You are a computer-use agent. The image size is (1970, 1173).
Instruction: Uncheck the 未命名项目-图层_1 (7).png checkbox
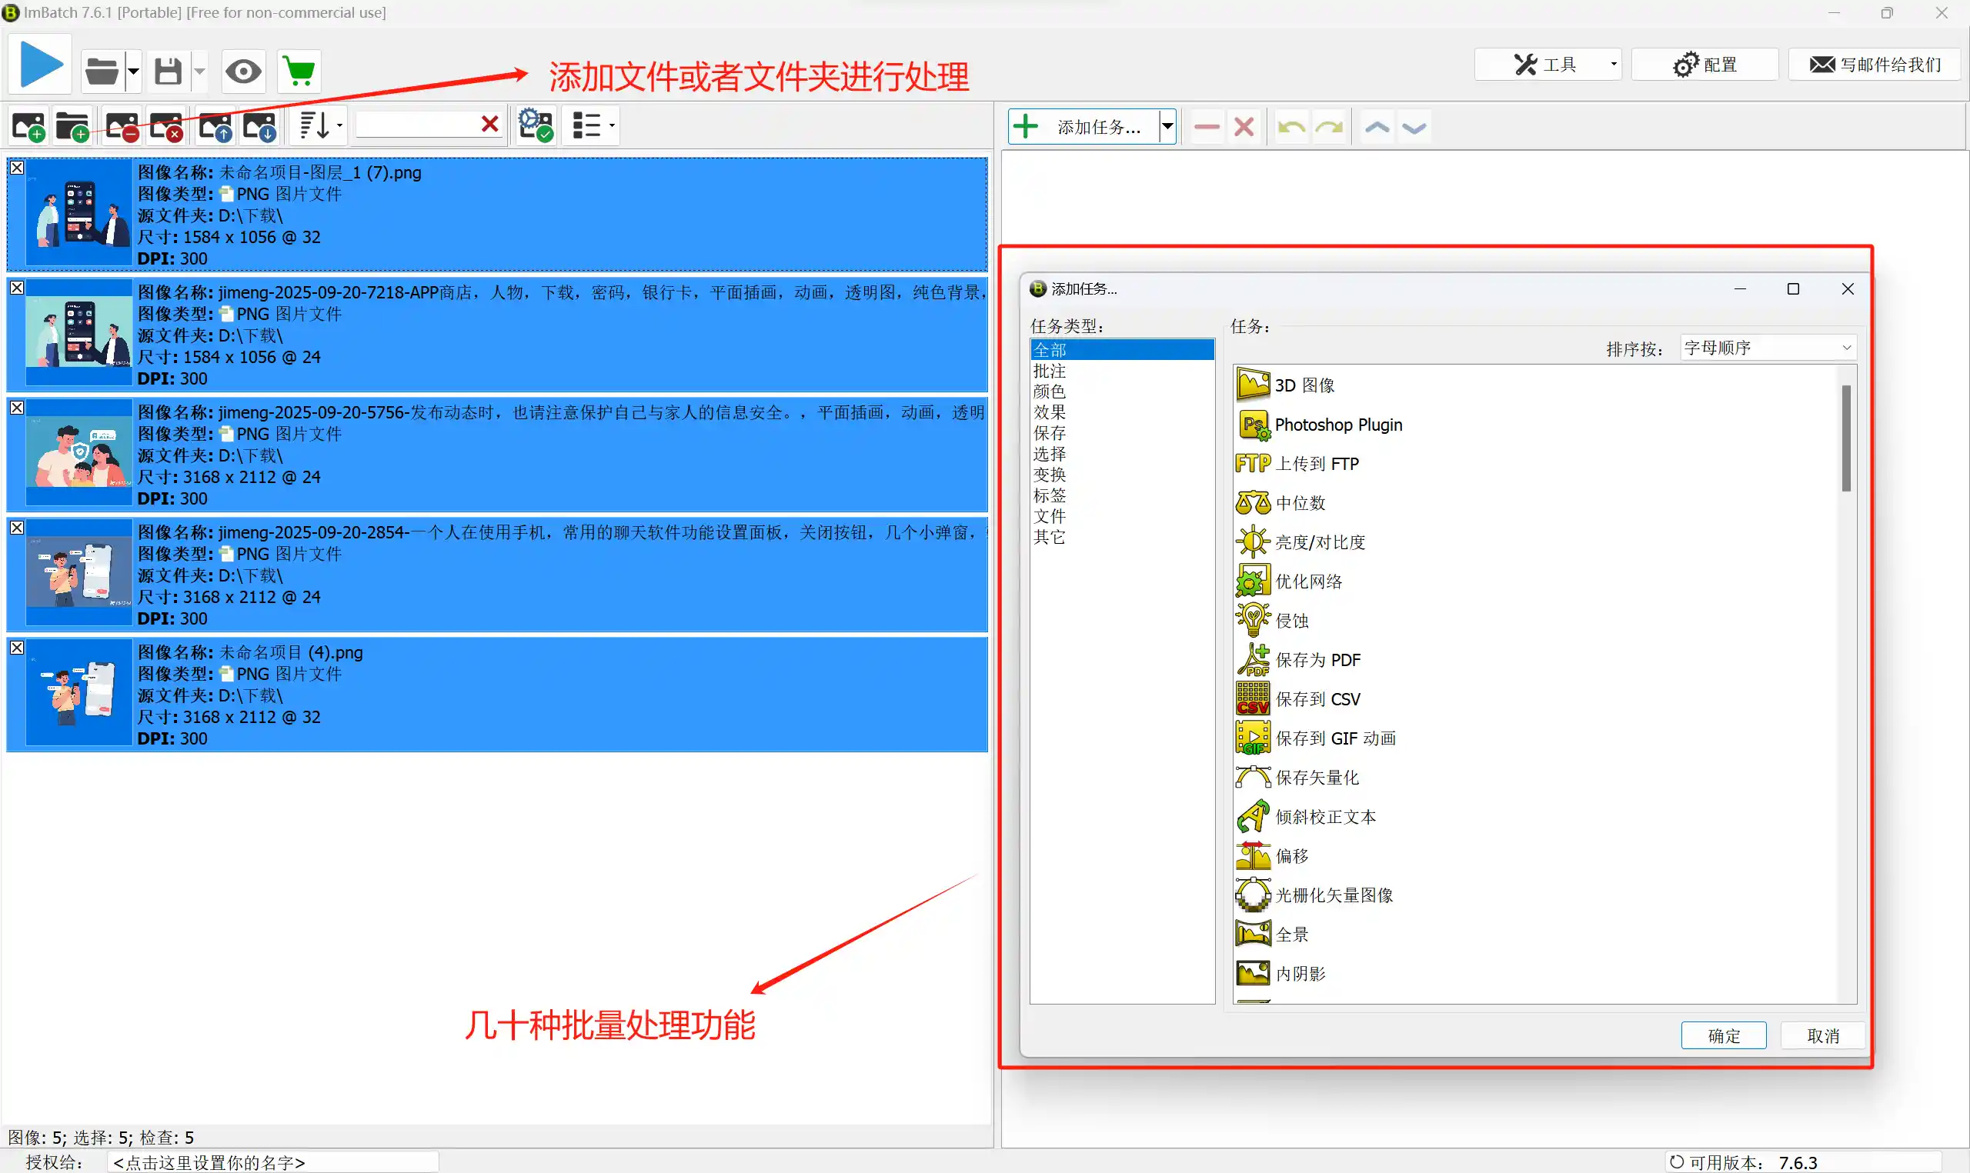point(17,168)
